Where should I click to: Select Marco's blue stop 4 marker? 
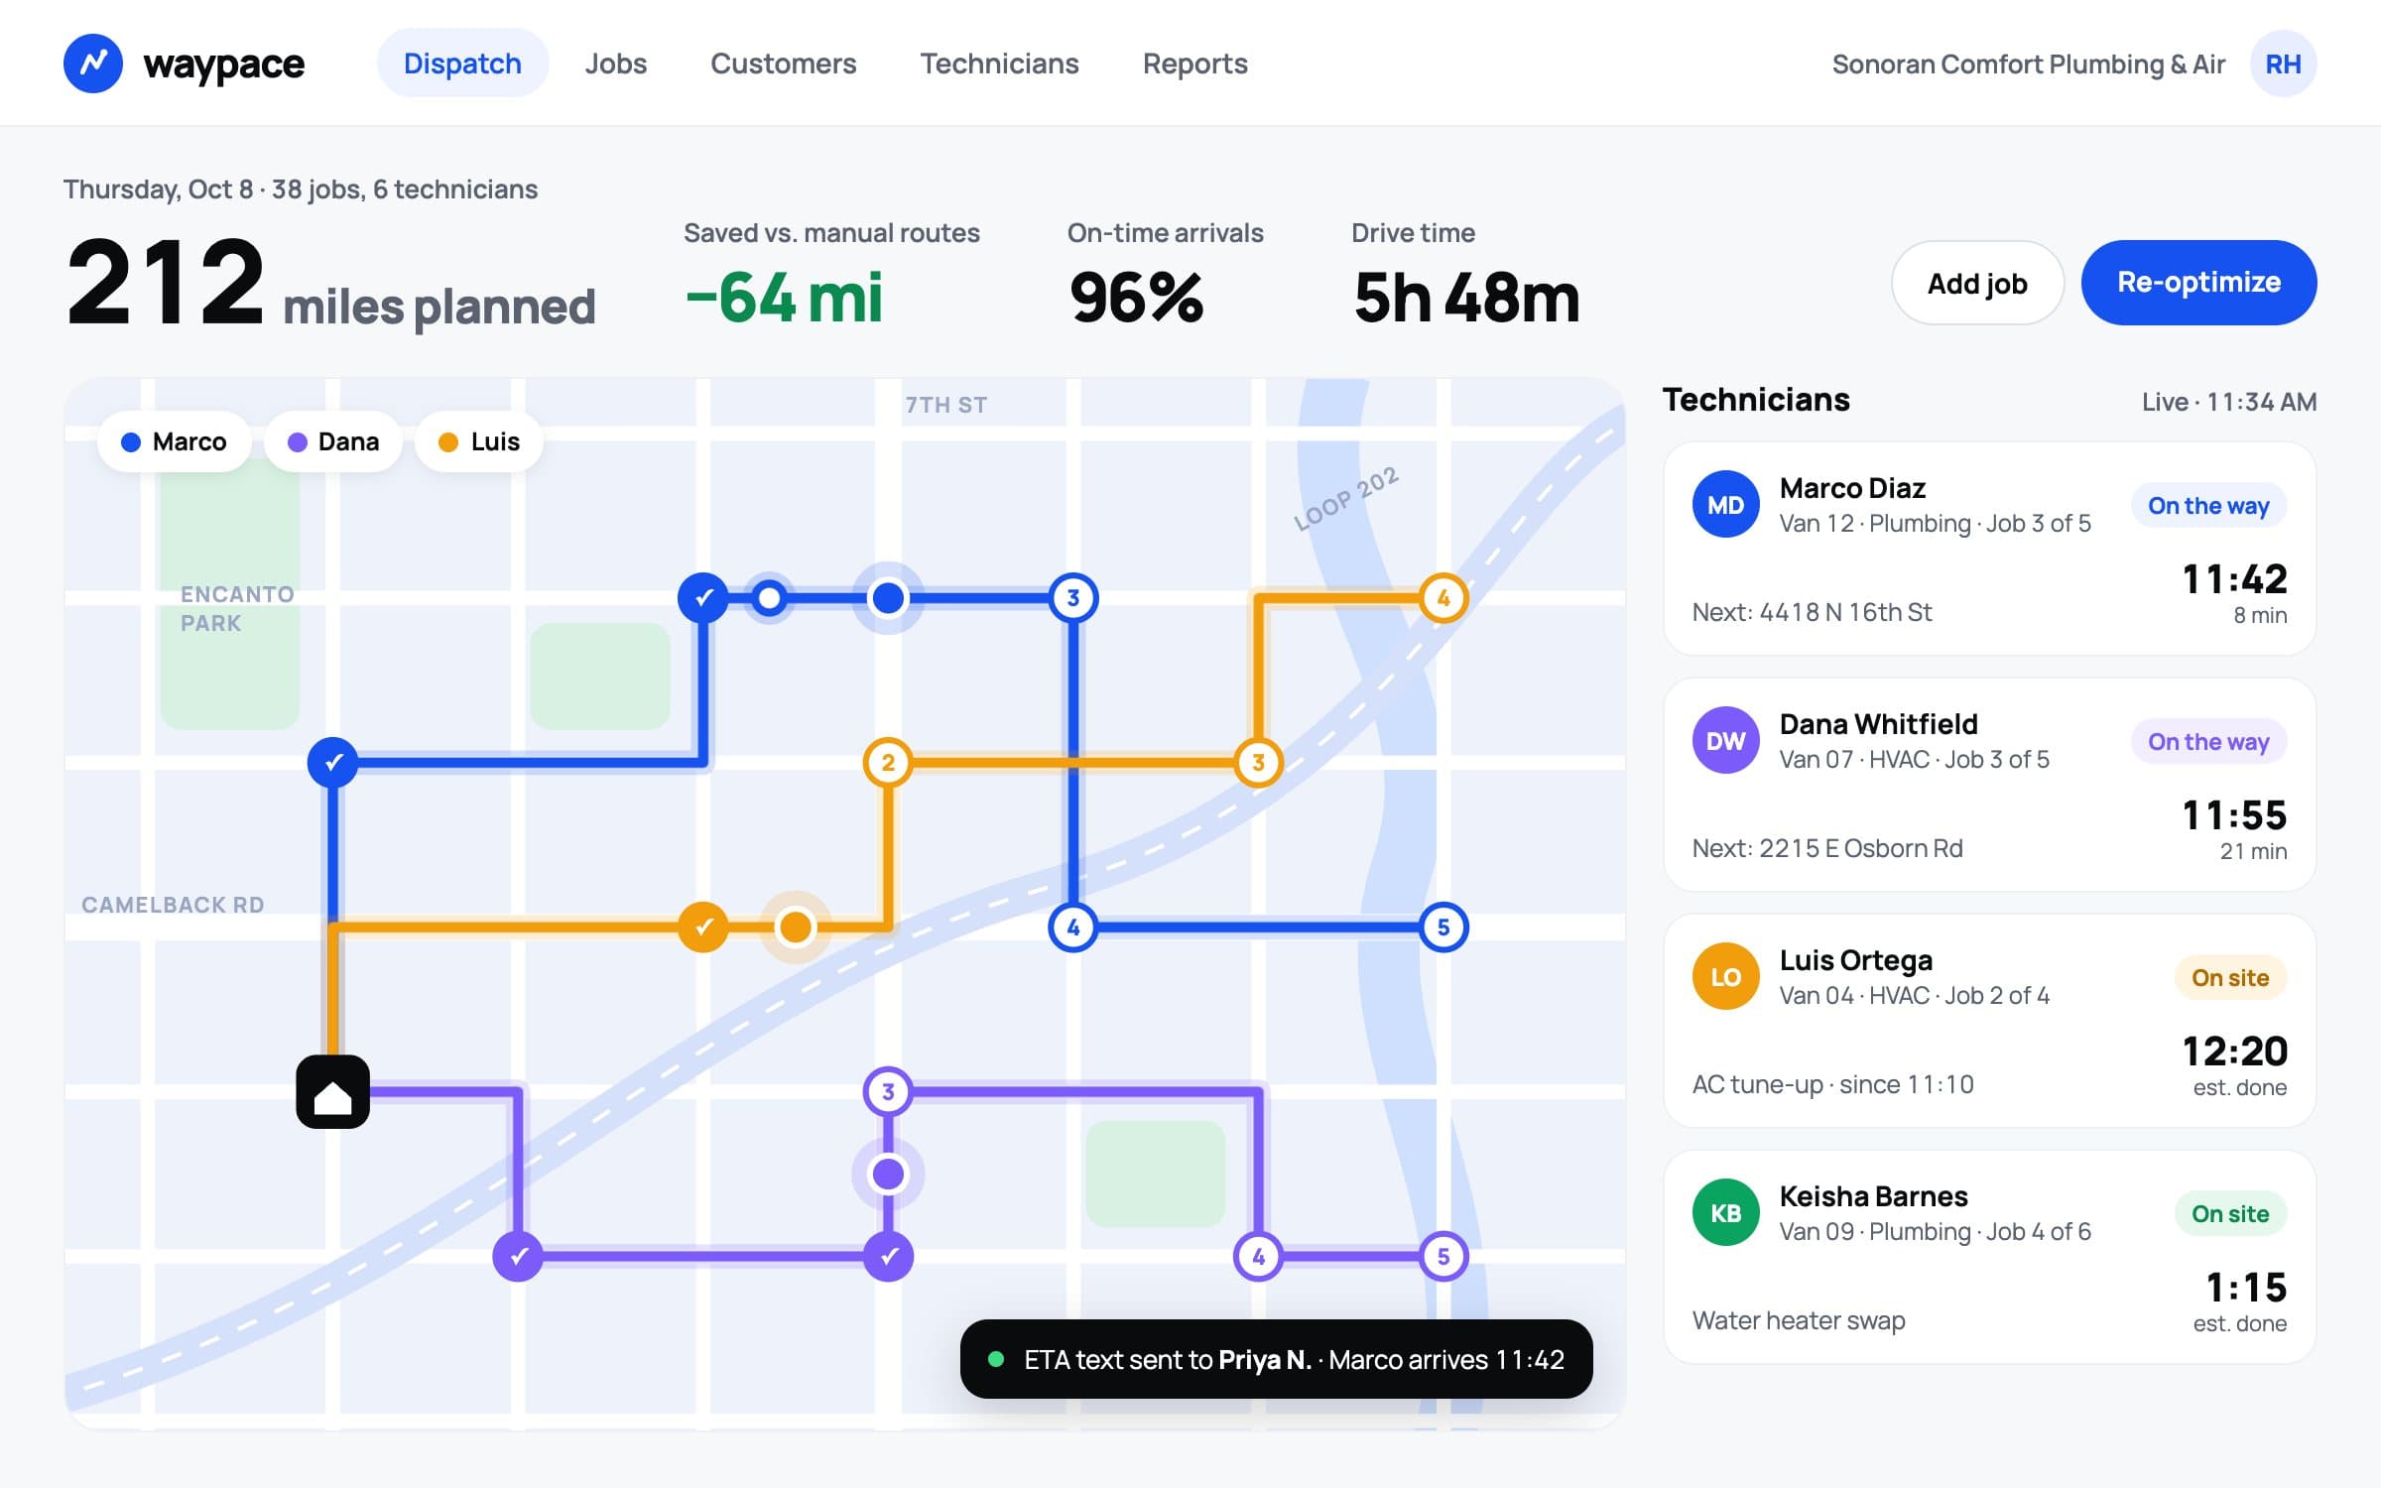click(x=1073, y=928)
